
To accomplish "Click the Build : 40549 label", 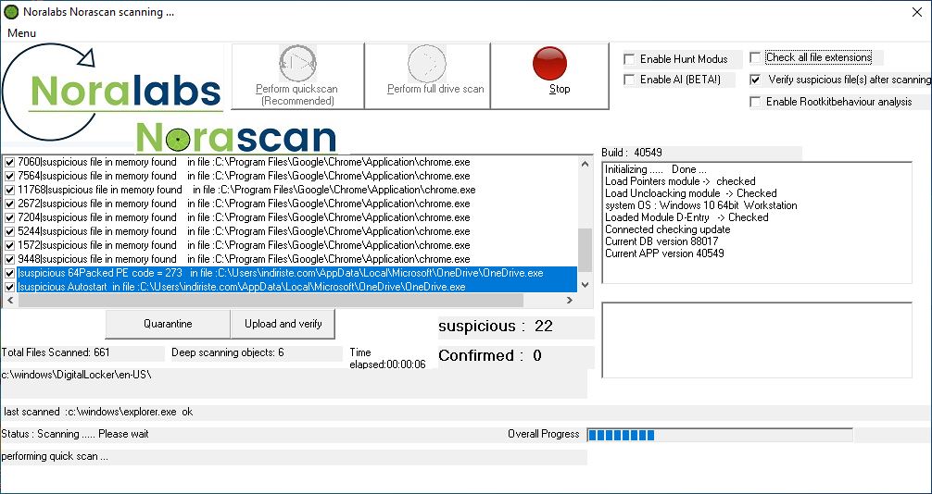I will (632, 153).
